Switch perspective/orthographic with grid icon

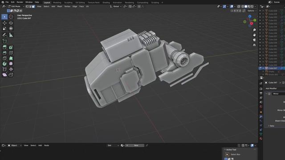click(x=254, y=45)
